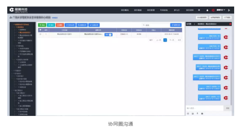The width and height of the screenshot is (239, 129).
Task: Click the microphone icon below chat input
Action: pos(198,114)
